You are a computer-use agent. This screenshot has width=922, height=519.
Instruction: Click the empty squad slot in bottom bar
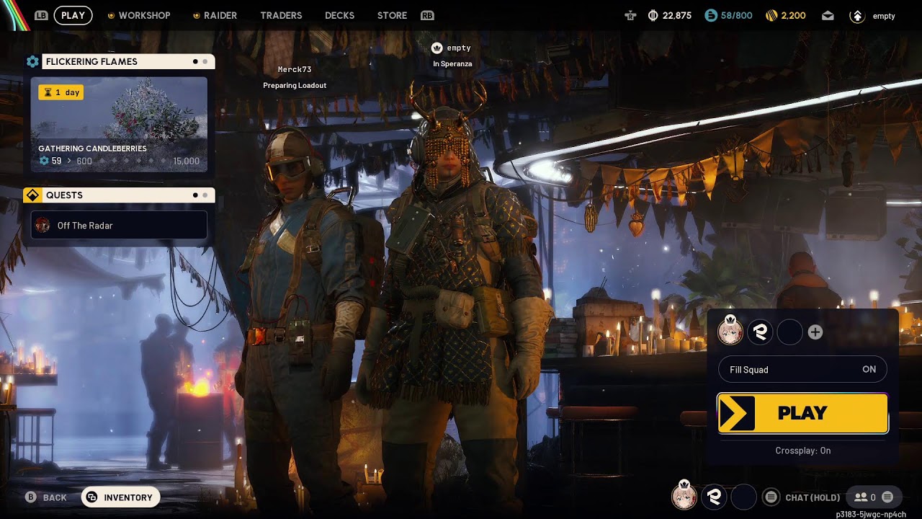pos(743,497)
